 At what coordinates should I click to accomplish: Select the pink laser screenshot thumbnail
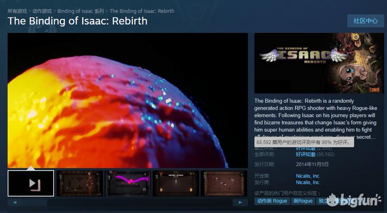click(x=128, y=183)
